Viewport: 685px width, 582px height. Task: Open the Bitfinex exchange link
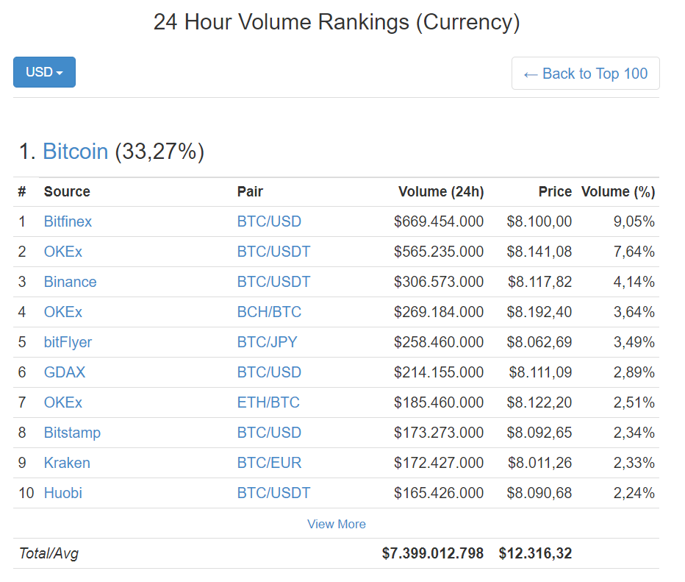[68, 221]
